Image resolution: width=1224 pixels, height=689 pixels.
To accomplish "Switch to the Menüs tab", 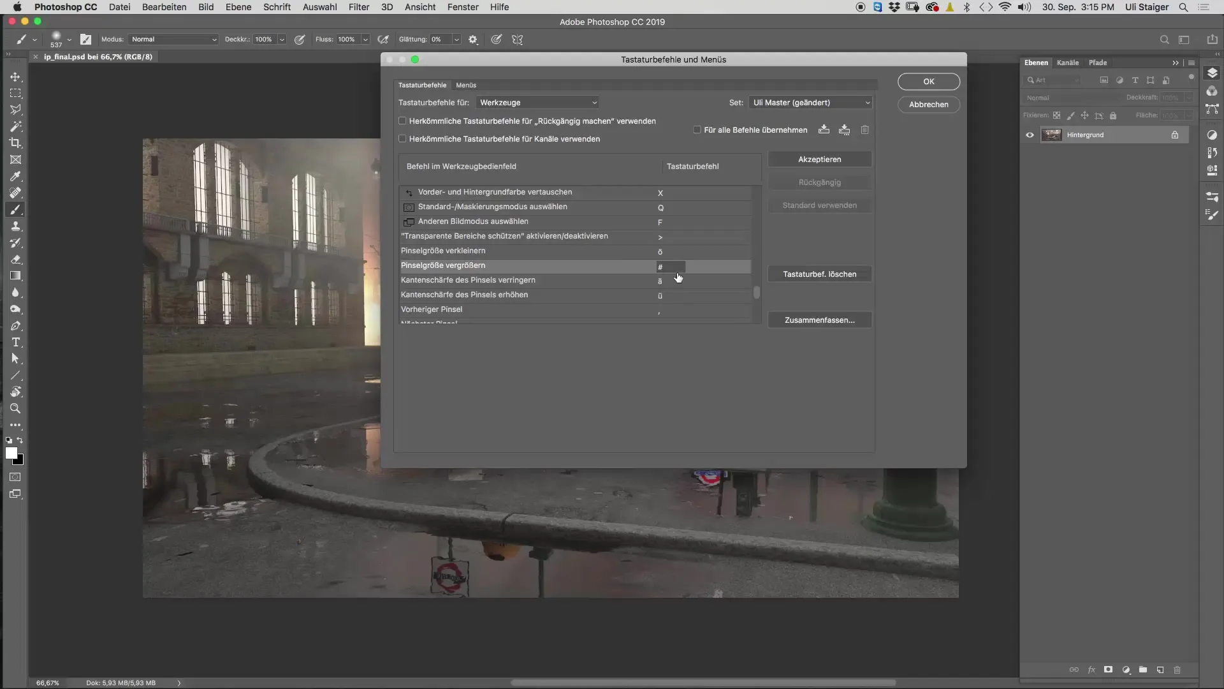I will coord(466,85).
